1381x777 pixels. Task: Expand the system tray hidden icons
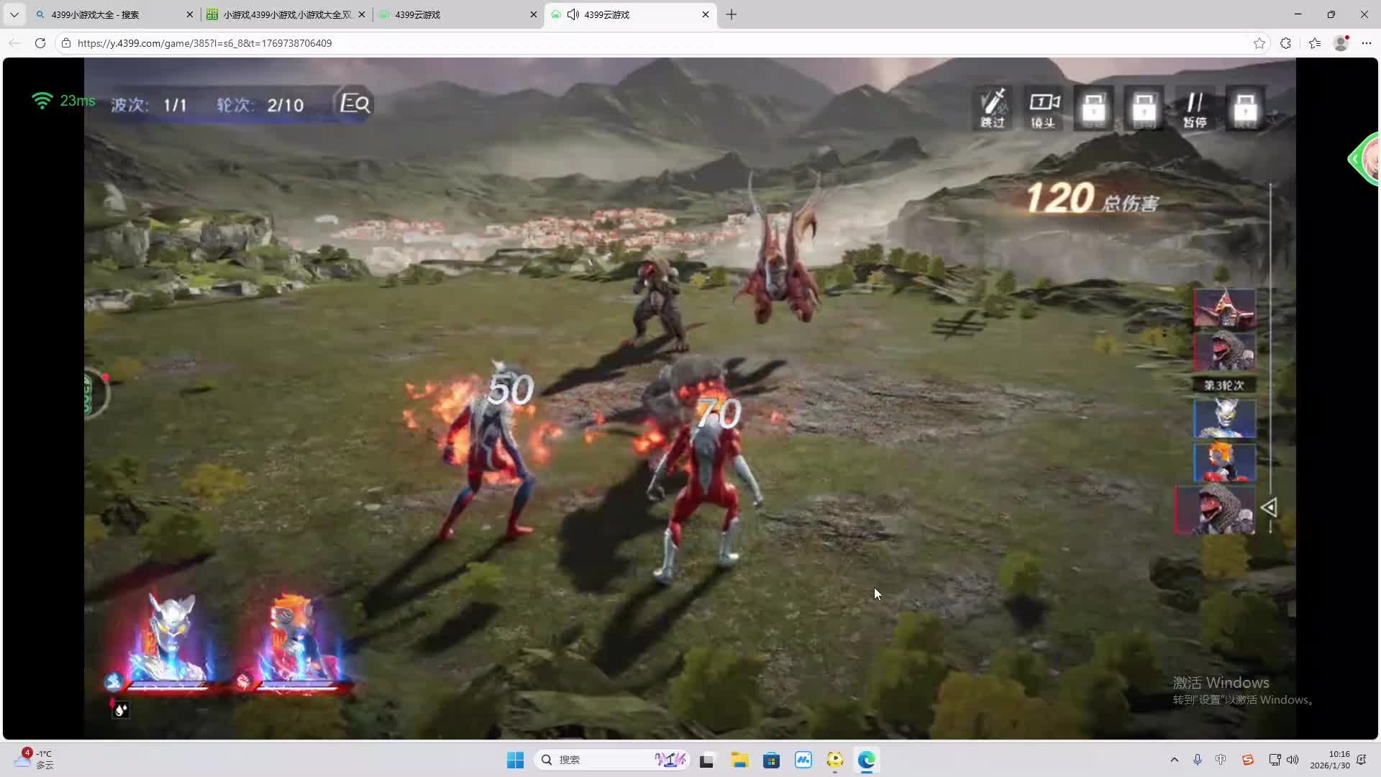pyautogui.click(x=1174, y=760)
